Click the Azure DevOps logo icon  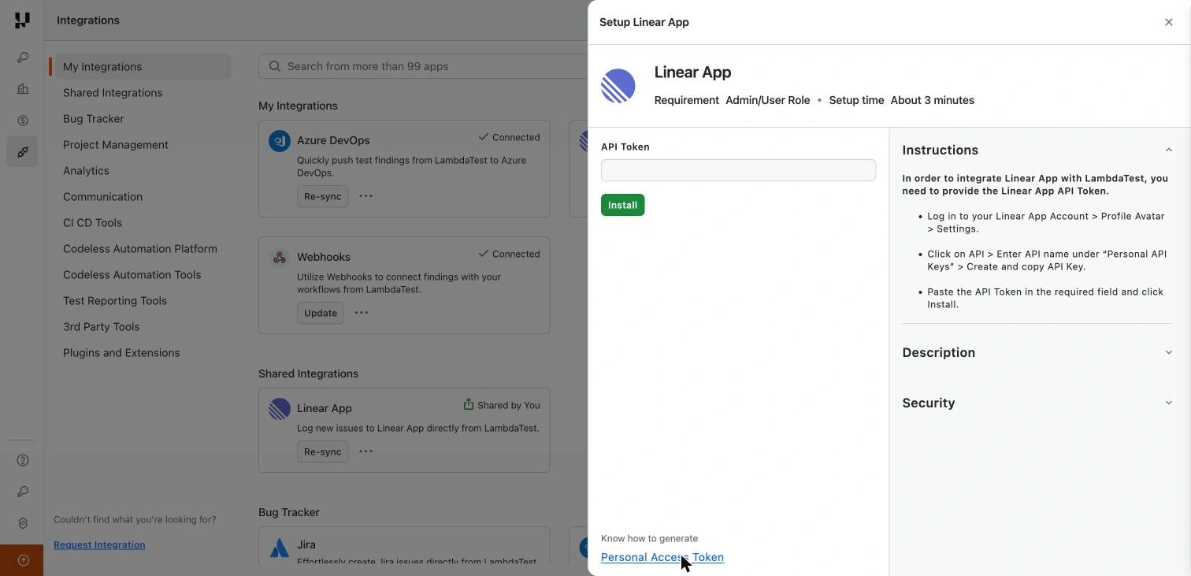[x=280, y=141]
